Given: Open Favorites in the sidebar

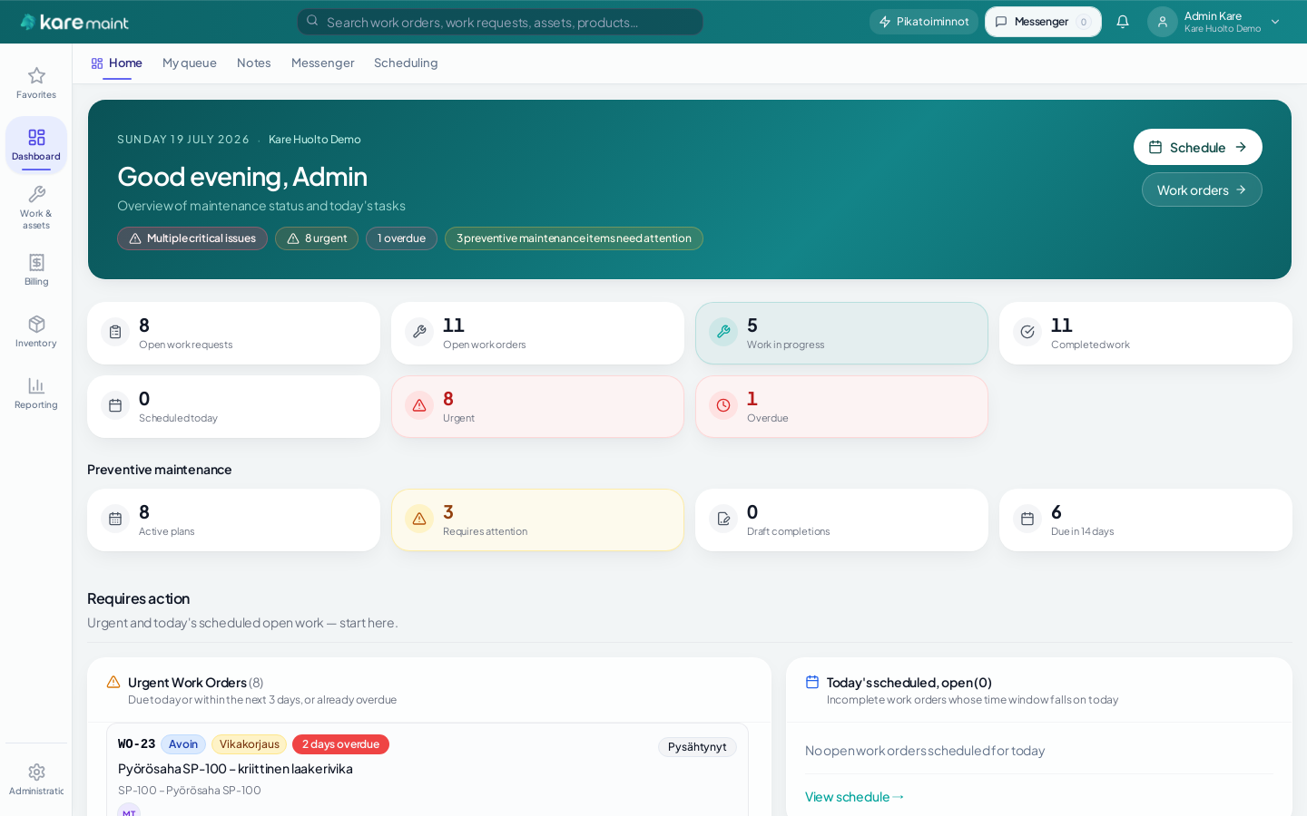Looking at the screenshot, I should pyautogui.click(x=36, y=83).
